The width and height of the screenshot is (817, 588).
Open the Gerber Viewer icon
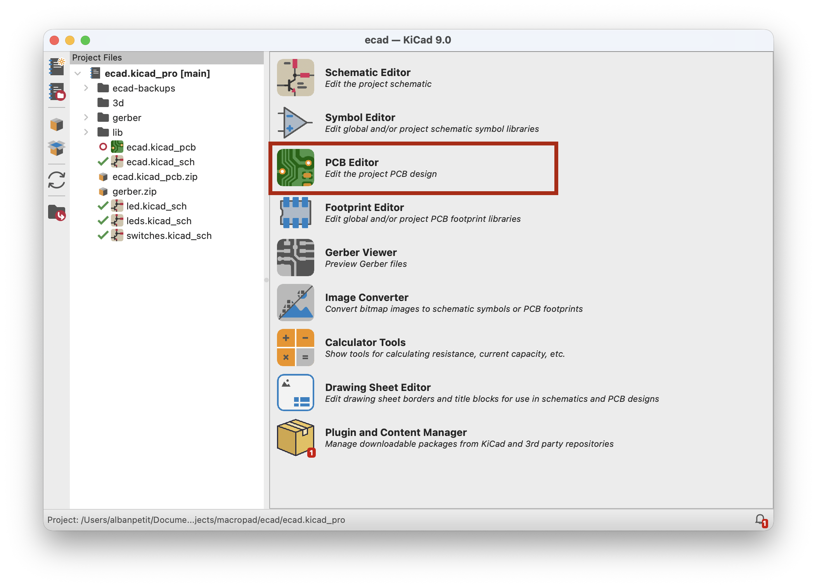click(x=295, y=258)
